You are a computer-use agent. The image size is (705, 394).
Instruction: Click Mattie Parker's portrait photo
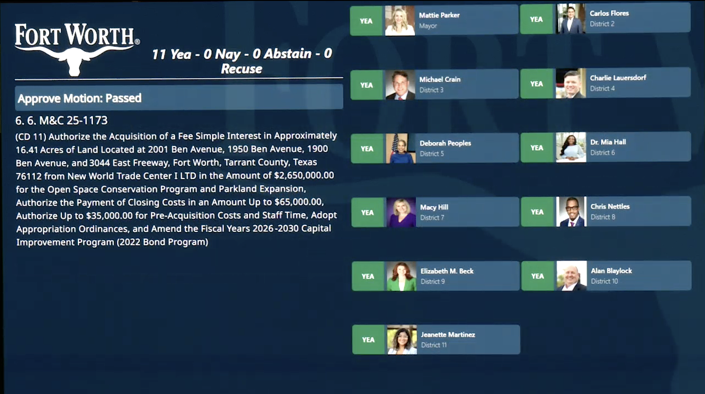[400, 21]
